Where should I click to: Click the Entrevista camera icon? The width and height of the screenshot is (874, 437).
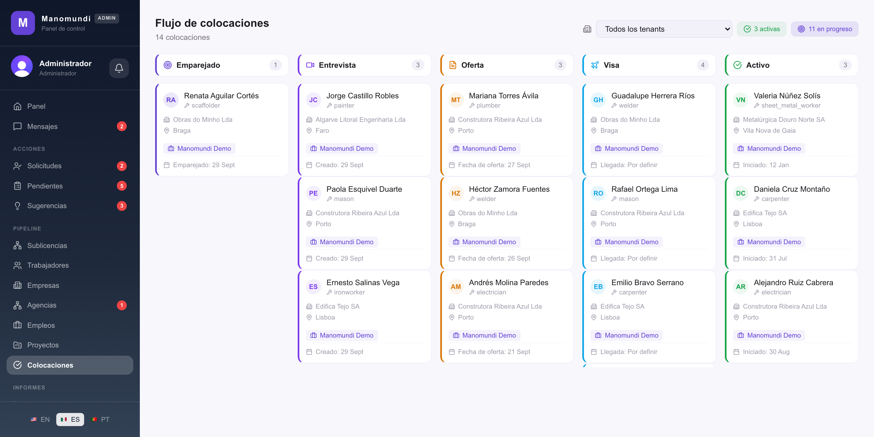(x=310, y=65)
